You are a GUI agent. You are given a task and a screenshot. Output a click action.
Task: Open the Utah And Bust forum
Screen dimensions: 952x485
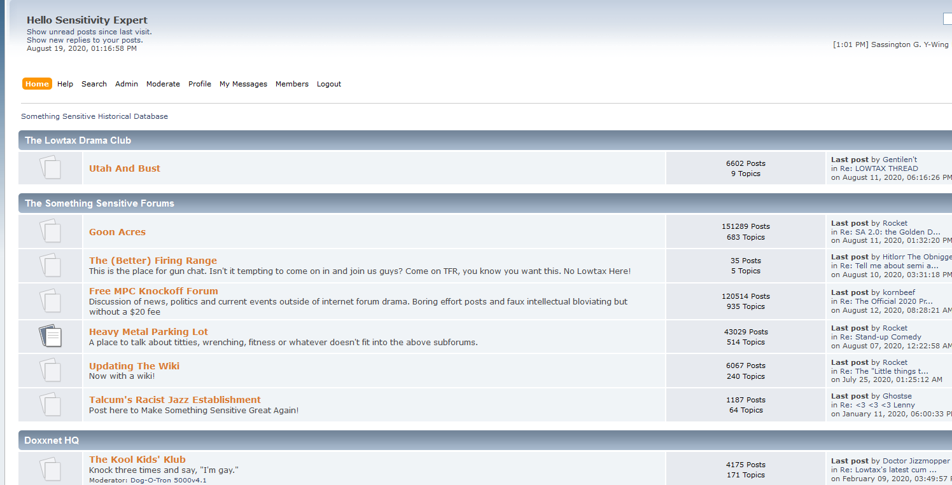point(125,168)
